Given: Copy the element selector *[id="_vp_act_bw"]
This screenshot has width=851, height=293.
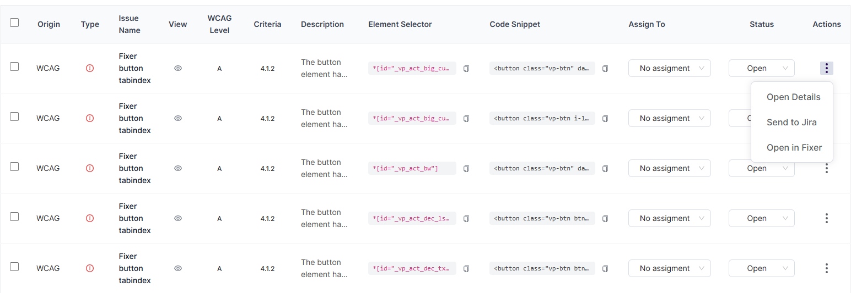Looking at the screenshot, I should pyautogui.click(x=466, y=168).
